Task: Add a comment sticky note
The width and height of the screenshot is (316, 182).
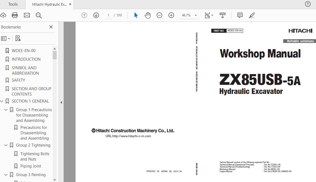Action: 240,15
